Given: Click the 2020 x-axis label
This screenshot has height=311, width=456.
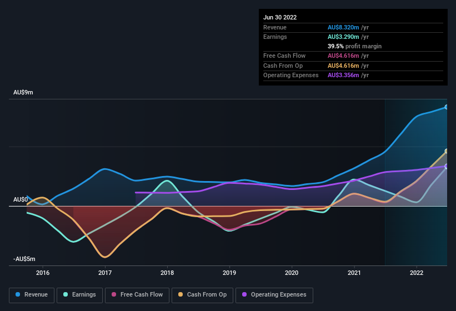Looking at the screenshot, I should click(x=292, y=273).
